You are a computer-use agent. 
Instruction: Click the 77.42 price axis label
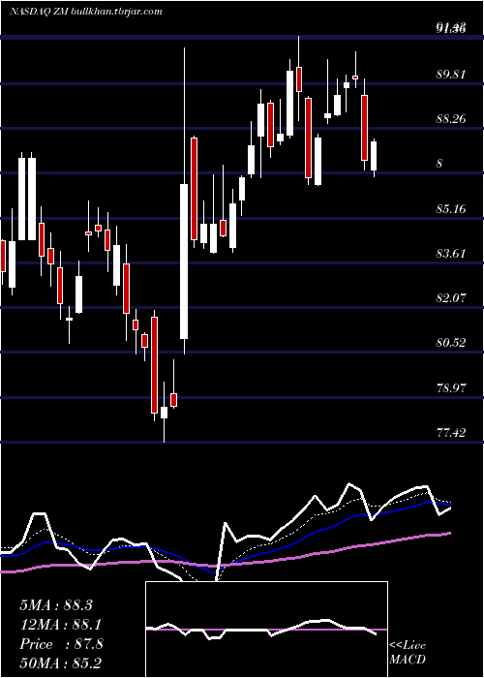451,432
